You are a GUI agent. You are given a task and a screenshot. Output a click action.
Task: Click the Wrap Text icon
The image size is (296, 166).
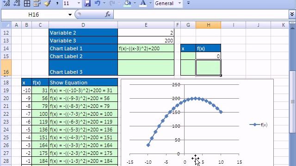pyautogui.click(x=37, y=3)
